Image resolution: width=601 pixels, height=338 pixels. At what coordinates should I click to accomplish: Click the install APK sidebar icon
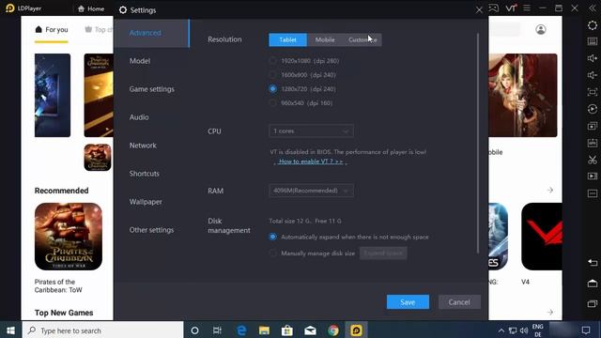pos(593,143)
